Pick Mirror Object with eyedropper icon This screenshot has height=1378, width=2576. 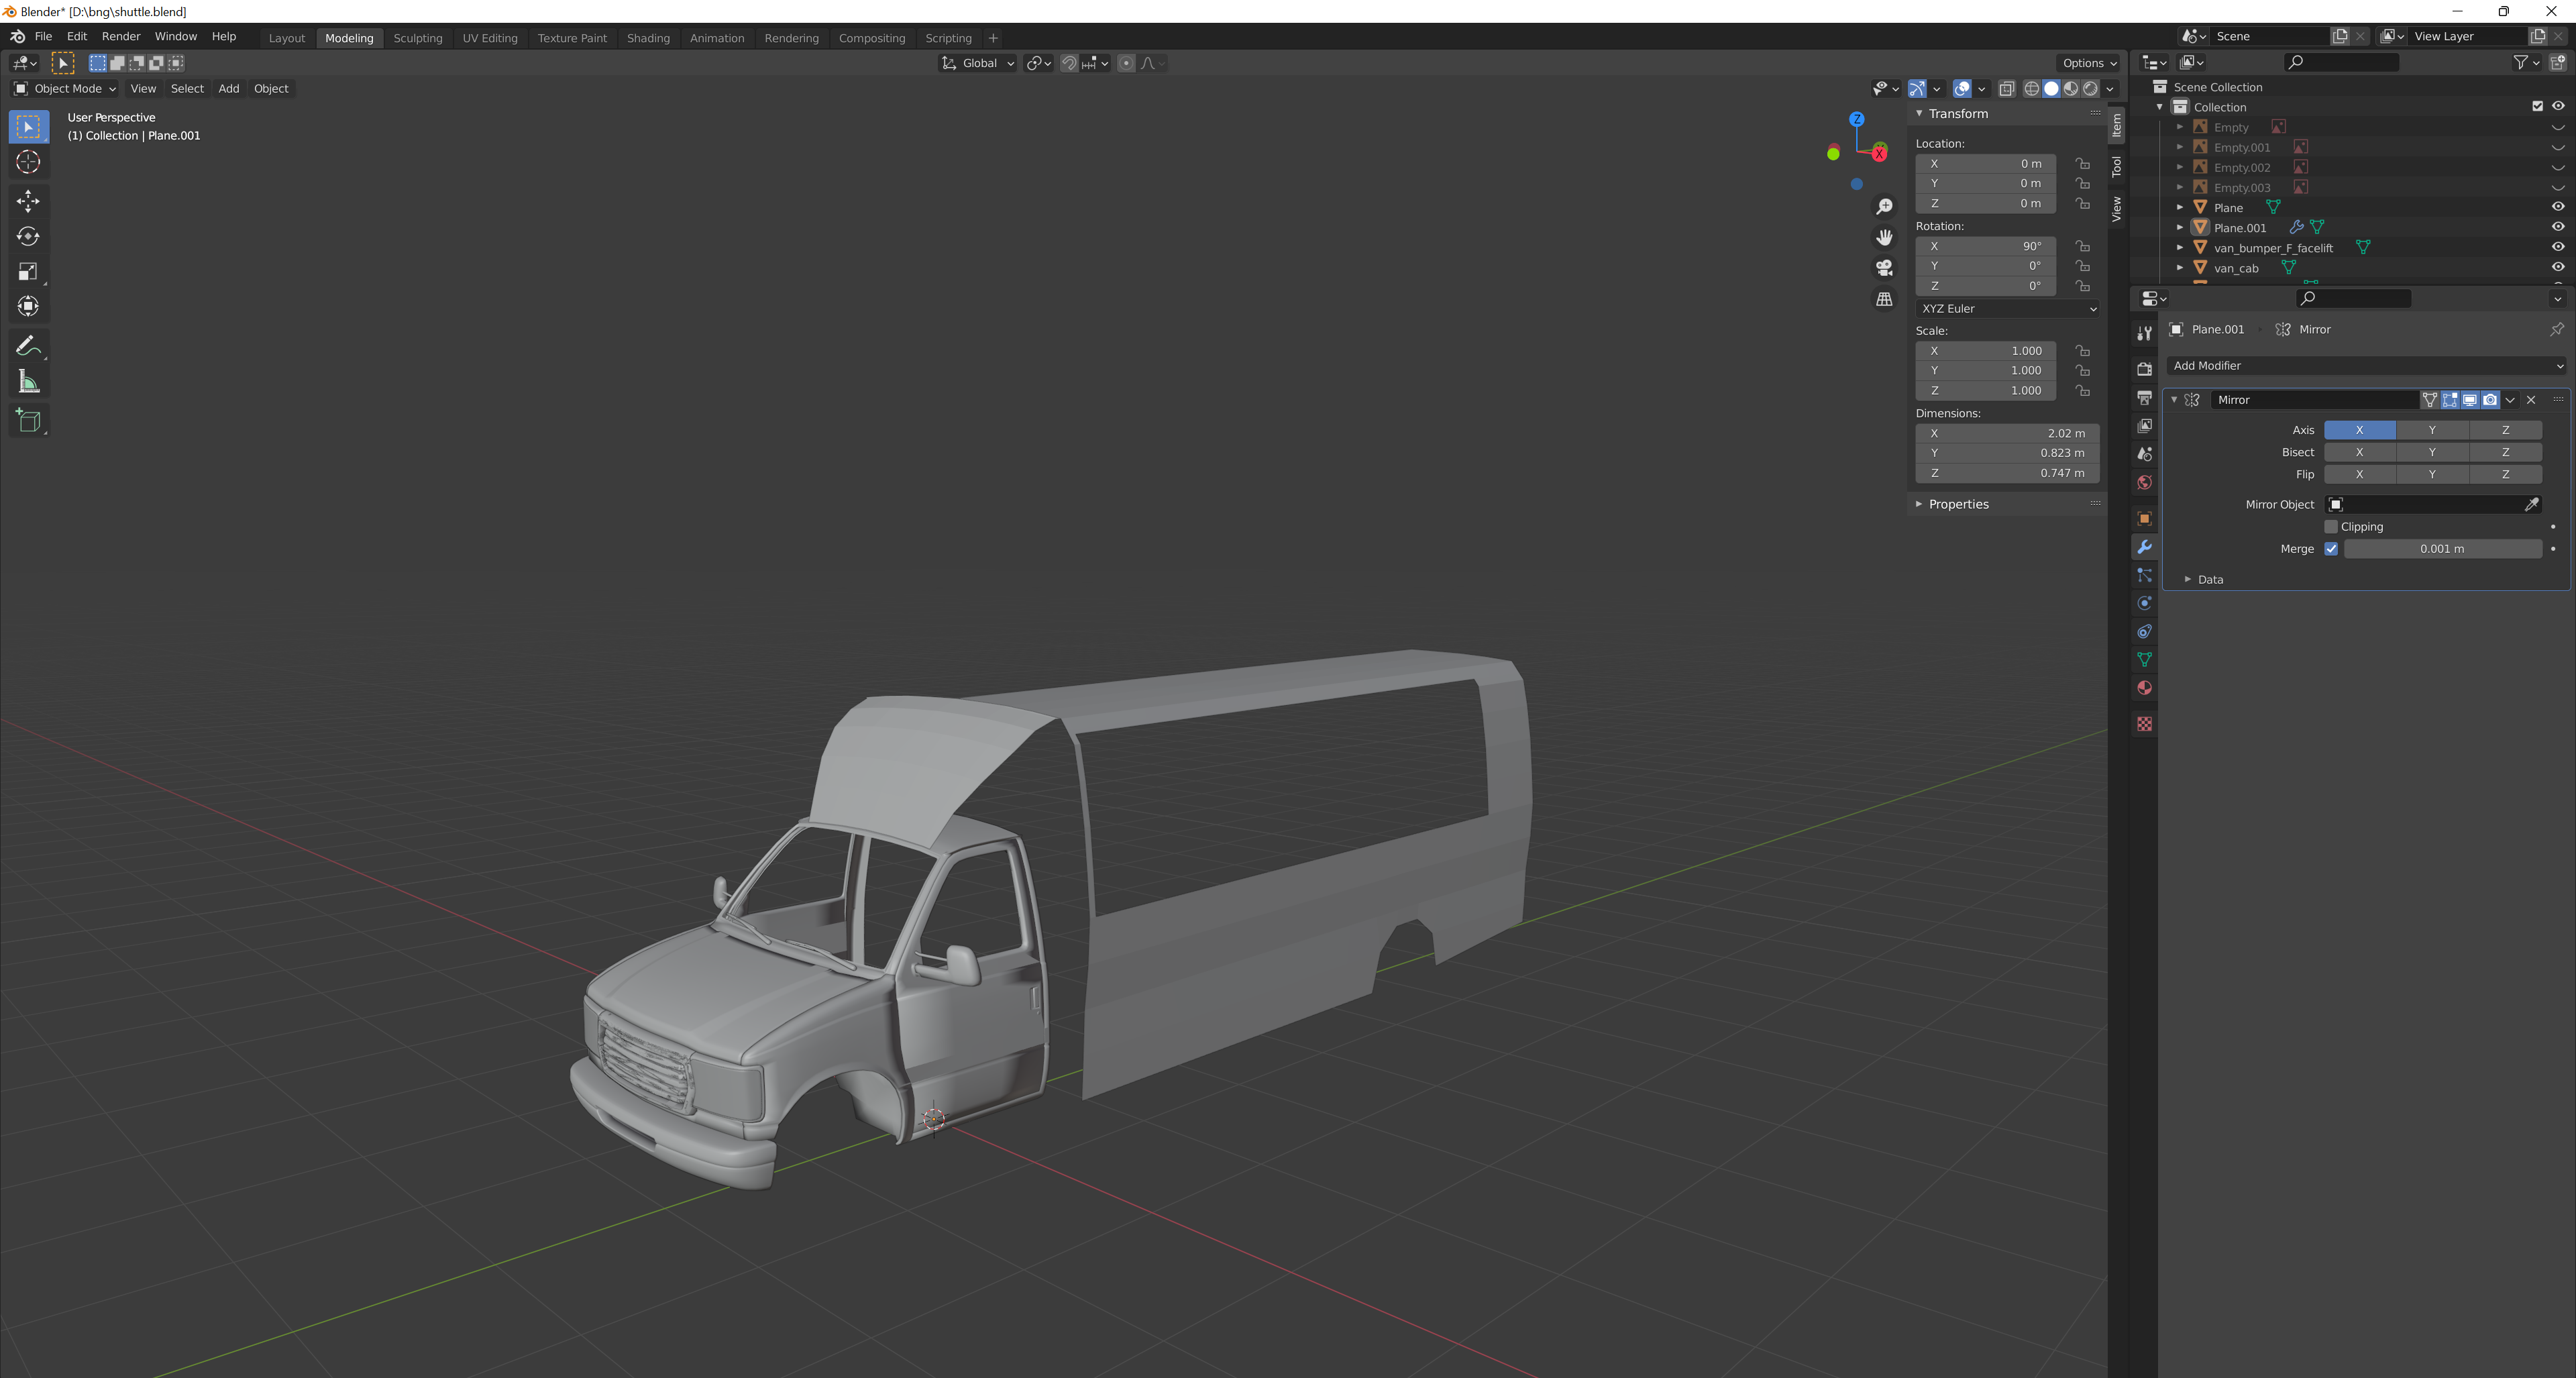tap(2531, 505)
